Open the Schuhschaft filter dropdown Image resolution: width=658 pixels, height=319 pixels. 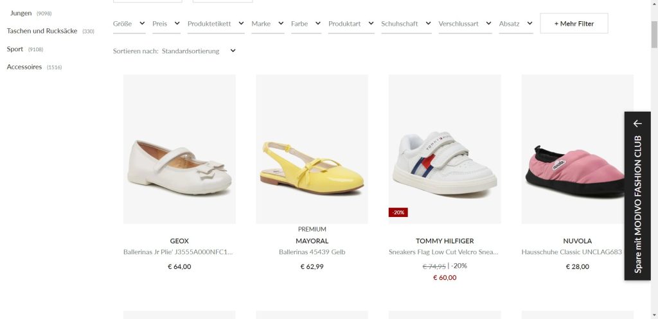click(405, 24)
